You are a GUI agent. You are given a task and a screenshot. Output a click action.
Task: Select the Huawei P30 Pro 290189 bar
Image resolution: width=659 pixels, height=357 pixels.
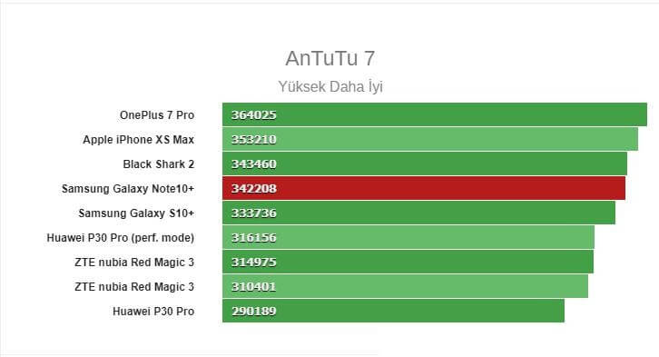393,311
